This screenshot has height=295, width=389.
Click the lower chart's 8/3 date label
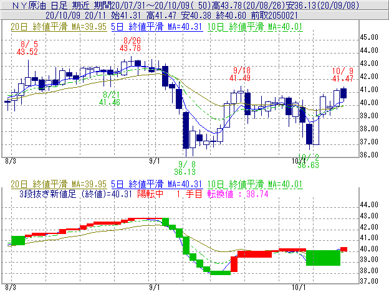[x=11, y=288]
